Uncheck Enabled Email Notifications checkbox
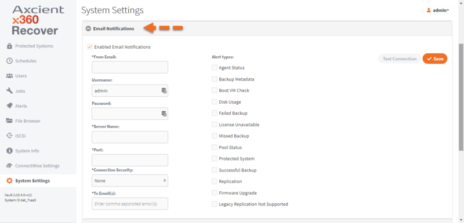Viewport: 464px width, 223px height. tap(90, 47)
